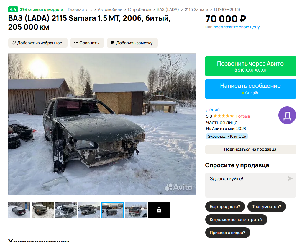Expand the collapsed breadcrumb ellipsis

pos(91,10)
